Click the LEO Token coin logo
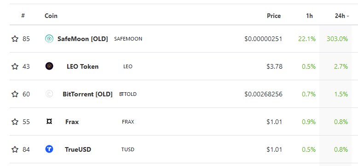 coord(49,66)
